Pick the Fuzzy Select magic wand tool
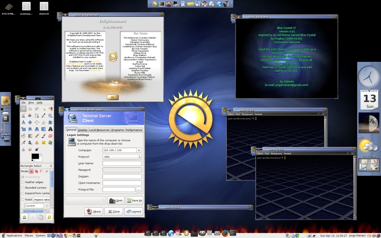The height and width of the screenshot is (238, 381). (x=44, y=109)
